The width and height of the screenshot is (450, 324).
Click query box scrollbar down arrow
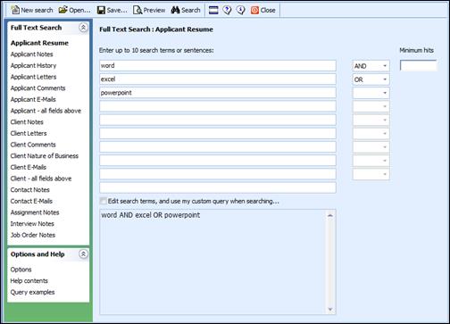330,310
